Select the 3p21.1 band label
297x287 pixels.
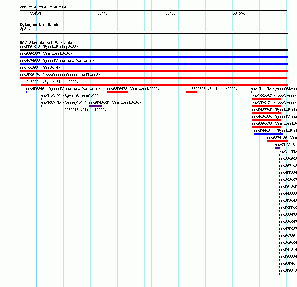point(26,29)
